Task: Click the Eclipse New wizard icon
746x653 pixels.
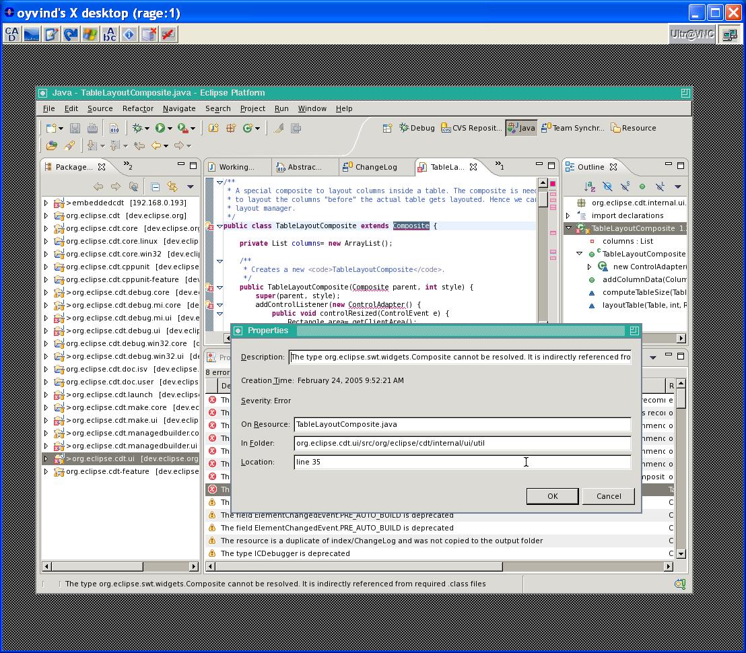Action: [51, 128]
